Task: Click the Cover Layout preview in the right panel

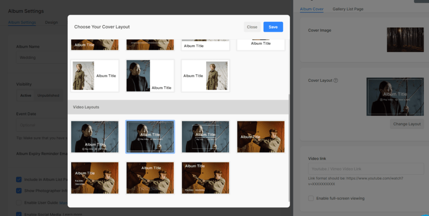Action: point(395,97)
